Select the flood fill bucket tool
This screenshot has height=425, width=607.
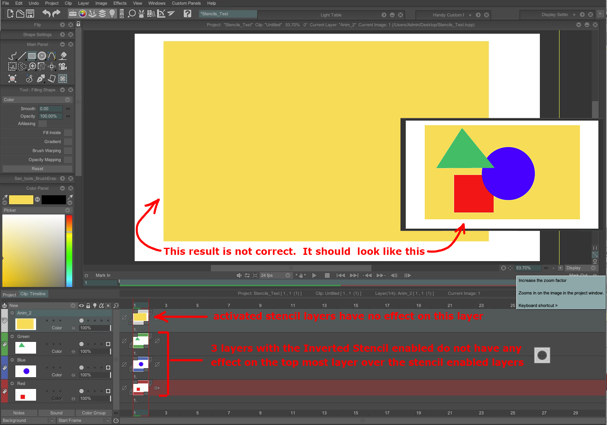63,56
